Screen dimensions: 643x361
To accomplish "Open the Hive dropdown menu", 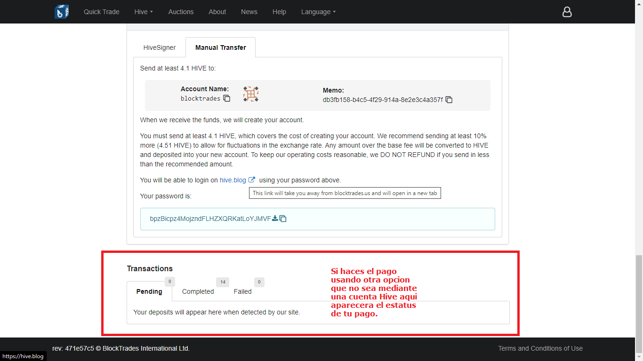I will (x=144, y=12).
